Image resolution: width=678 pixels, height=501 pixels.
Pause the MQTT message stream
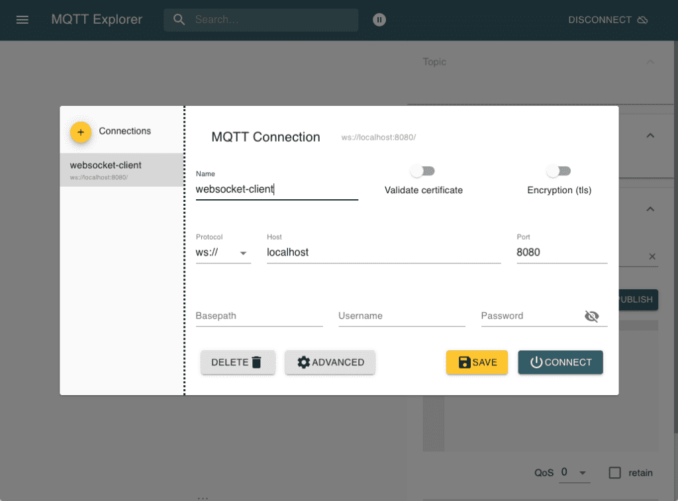pyautogui.click(x=379, y=19)
